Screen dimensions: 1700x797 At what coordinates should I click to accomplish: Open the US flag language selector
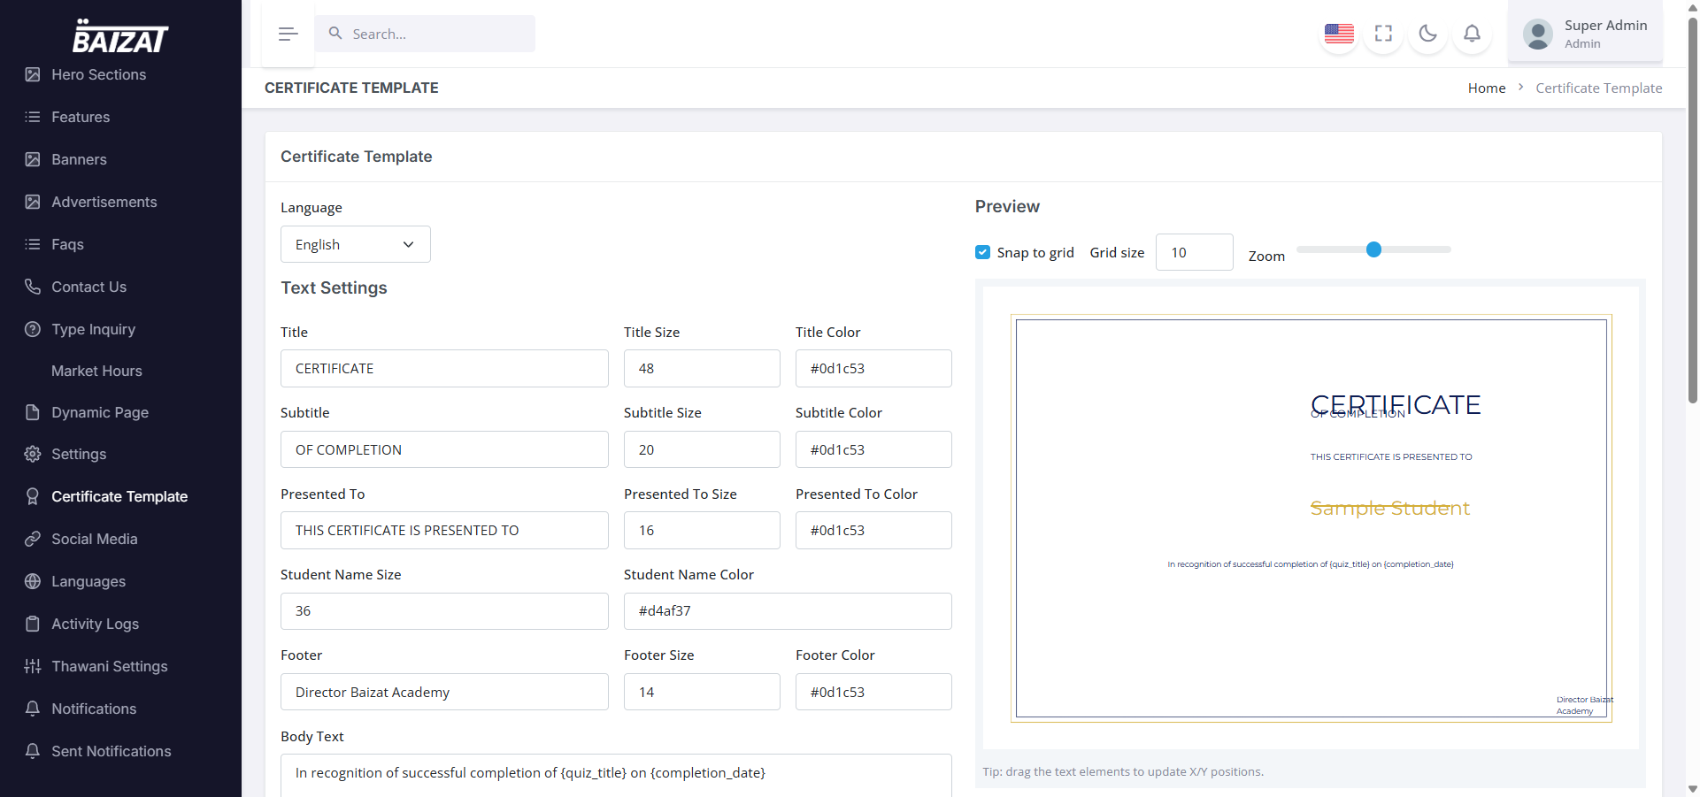[1339, 34]
